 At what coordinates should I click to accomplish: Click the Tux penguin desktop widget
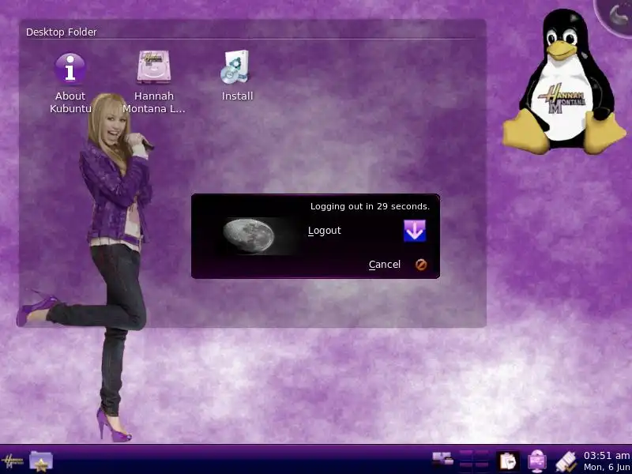pos(563,81)
